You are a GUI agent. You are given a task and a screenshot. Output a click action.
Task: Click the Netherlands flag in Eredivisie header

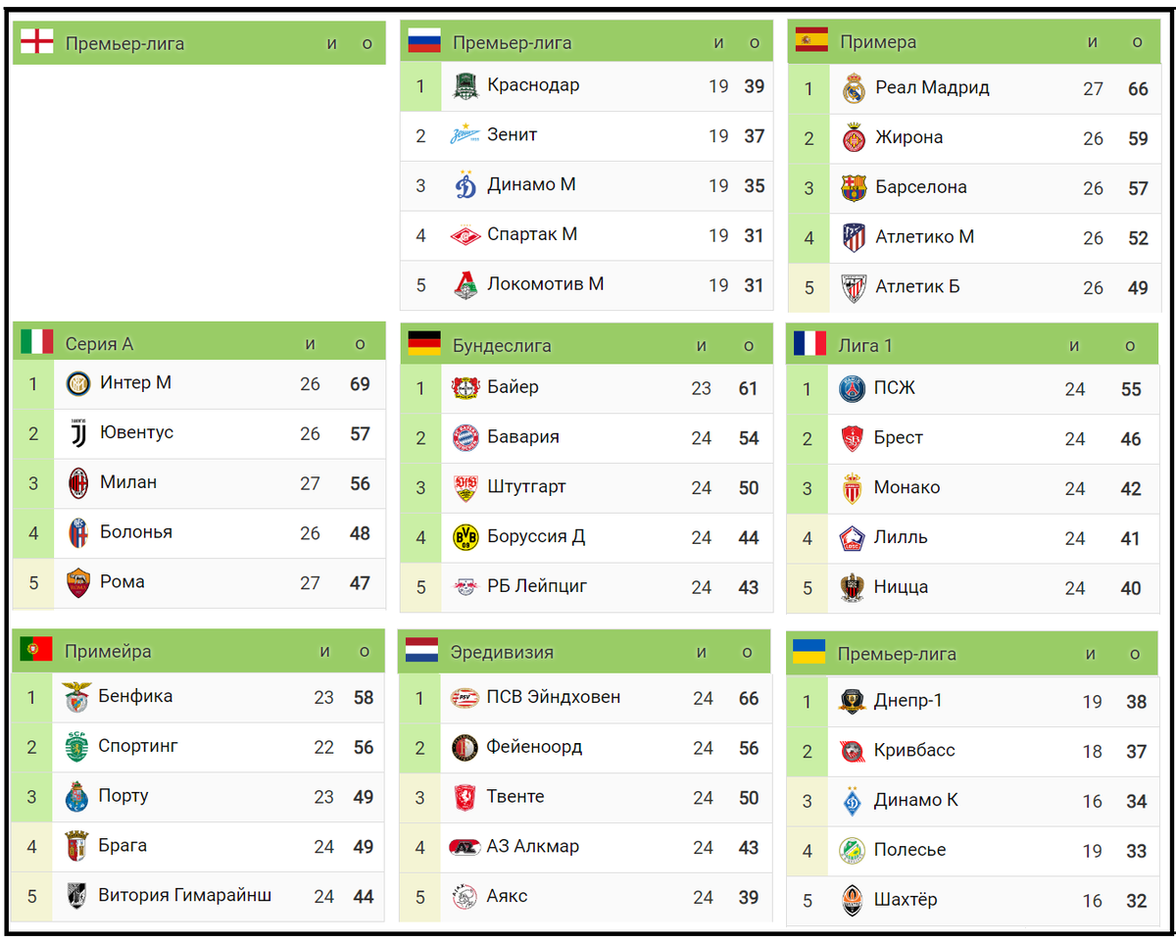pyautogui.click(x=422, y=651)
